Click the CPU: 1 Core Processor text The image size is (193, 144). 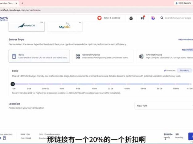tap(49, 134)
